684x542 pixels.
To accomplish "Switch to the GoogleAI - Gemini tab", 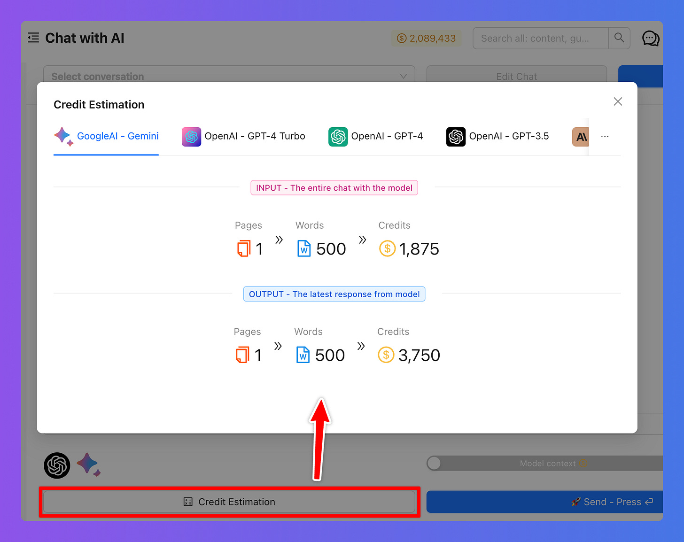I will pyautogui.click(x=106, y=136).
